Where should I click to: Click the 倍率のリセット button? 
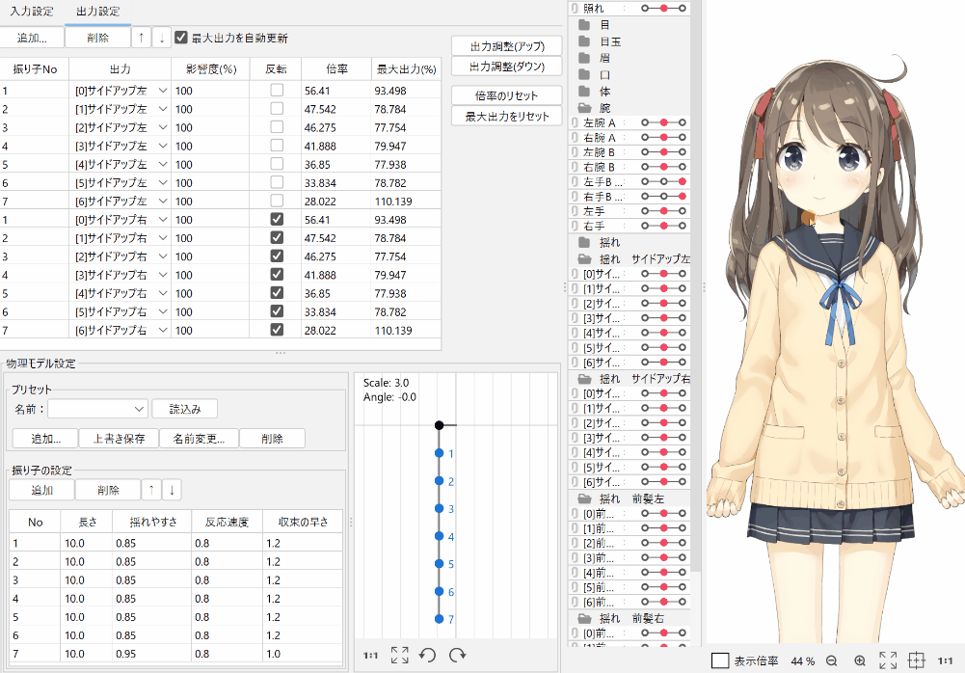click(506, 95)
